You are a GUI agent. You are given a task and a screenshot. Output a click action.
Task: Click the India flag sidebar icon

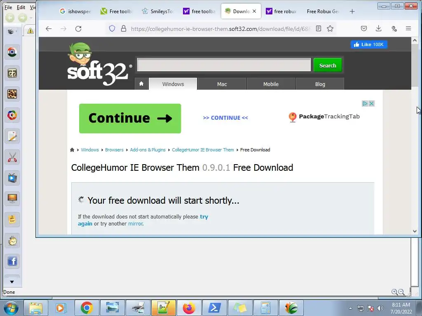(x=12, y=52)
